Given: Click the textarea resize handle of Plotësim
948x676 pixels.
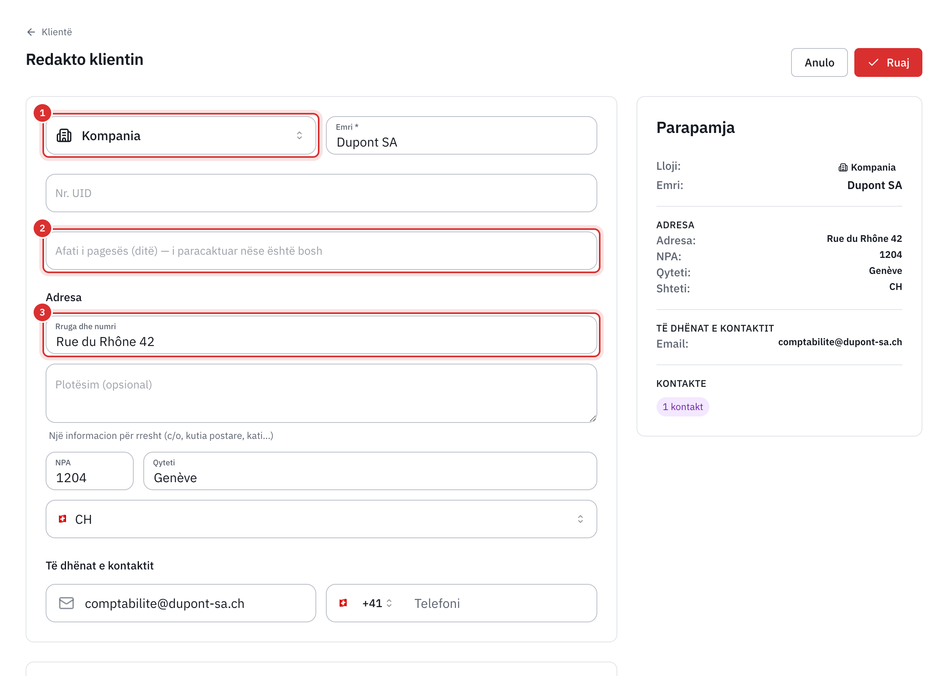Looking at the screenshot, I should coord(592,418).
